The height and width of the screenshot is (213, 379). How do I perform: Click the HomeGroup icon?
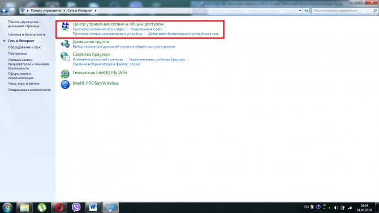(65, 44)
